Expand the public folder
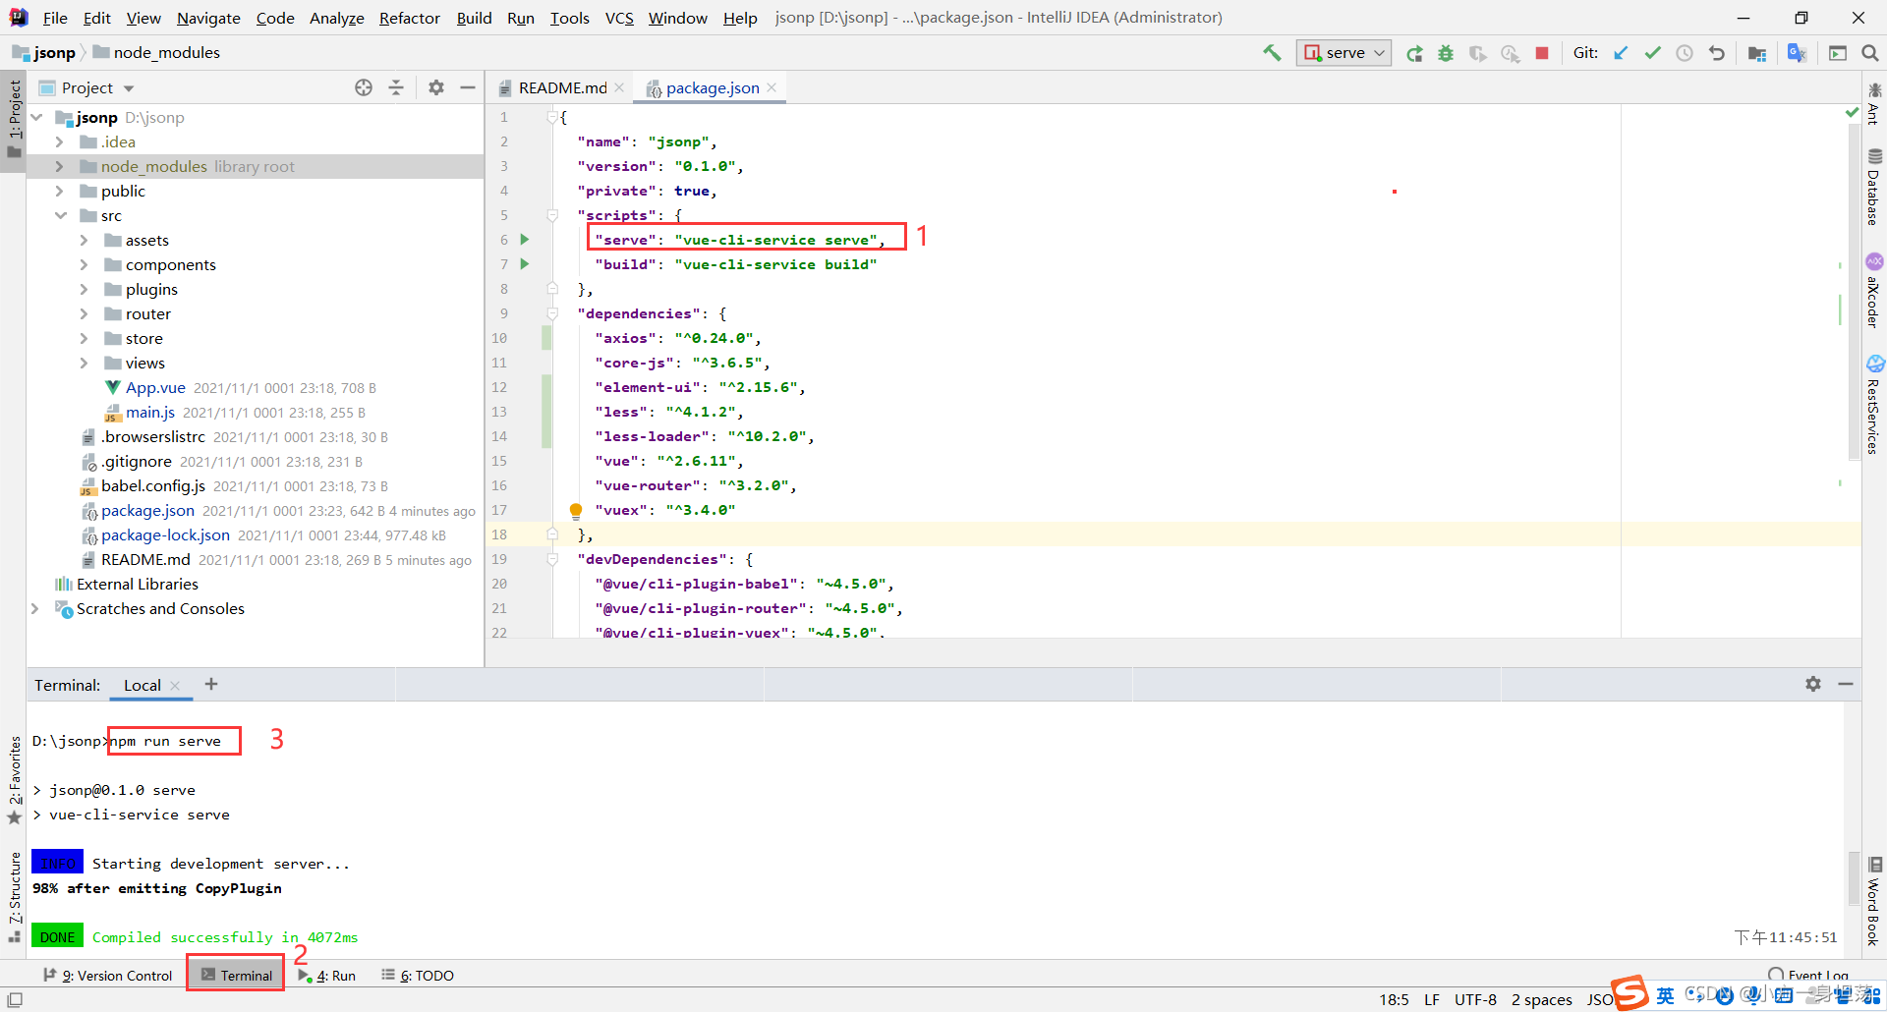The image size is (1887, 1012). (60, 191)
